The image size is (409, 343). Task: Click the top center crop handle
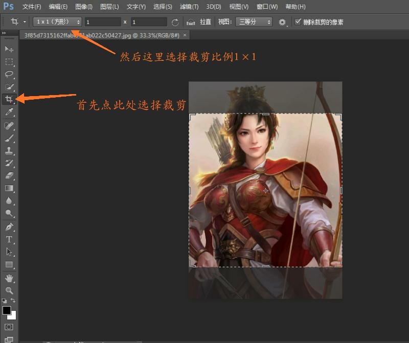pos(265,114)
